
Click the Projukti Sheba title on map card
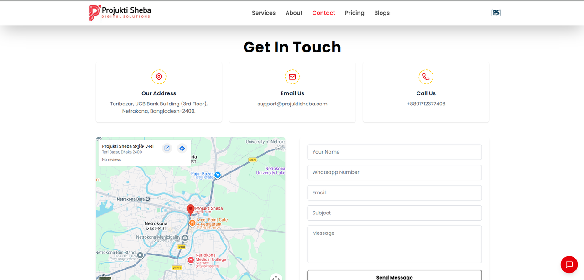(128, 146)
